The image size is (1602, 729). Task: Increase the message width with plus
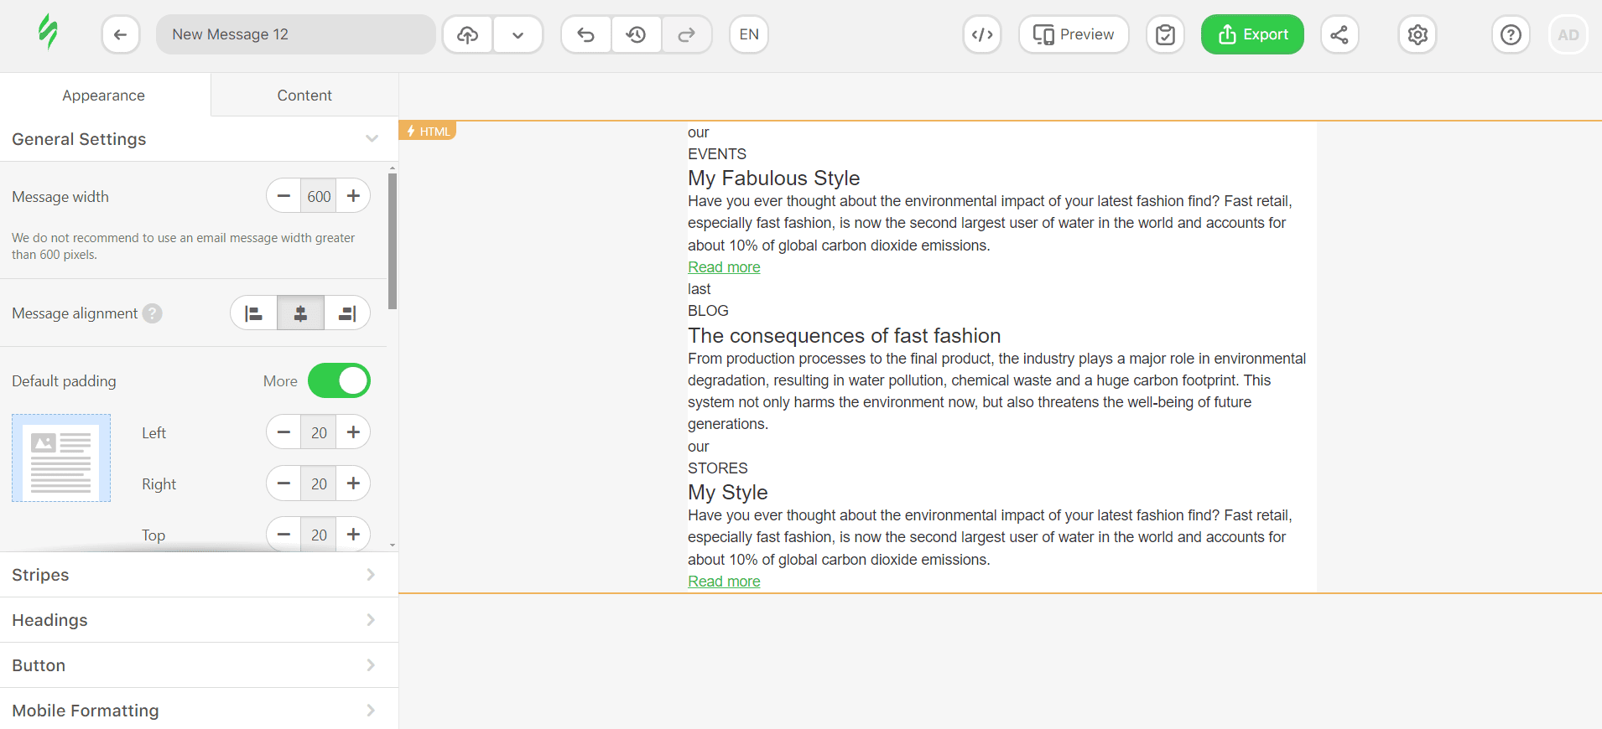353,196
